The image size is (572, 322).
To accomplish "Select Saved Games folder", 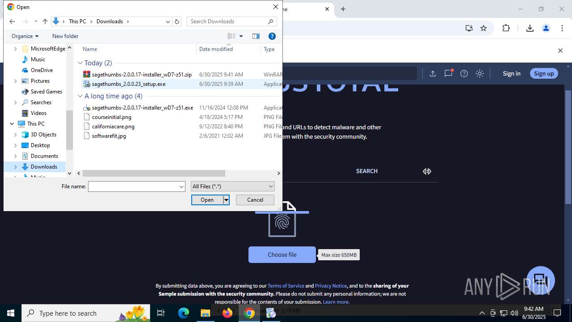I will [46, 92].
